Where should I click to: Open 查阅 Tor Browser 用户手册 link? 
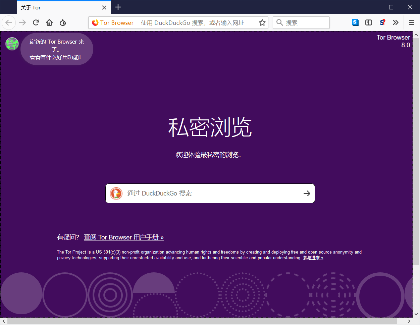[124, 237]
